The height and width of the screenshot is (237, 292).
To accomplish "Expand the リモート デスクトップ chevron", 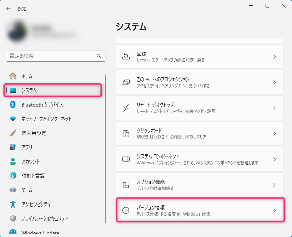I will point(275,108).
